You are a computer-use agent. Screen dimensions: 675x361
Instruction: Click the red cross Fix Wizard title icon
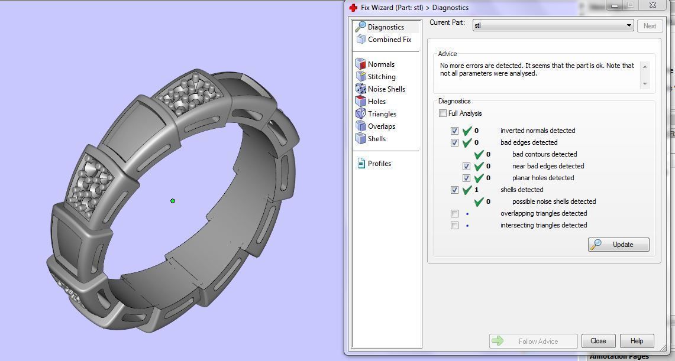(353, 8)
